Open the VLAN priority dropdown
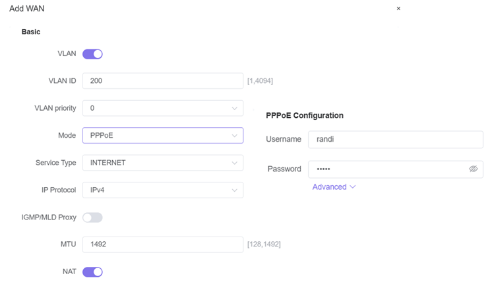The width and height of the screenshot is (496, 284). pos(162,108)
